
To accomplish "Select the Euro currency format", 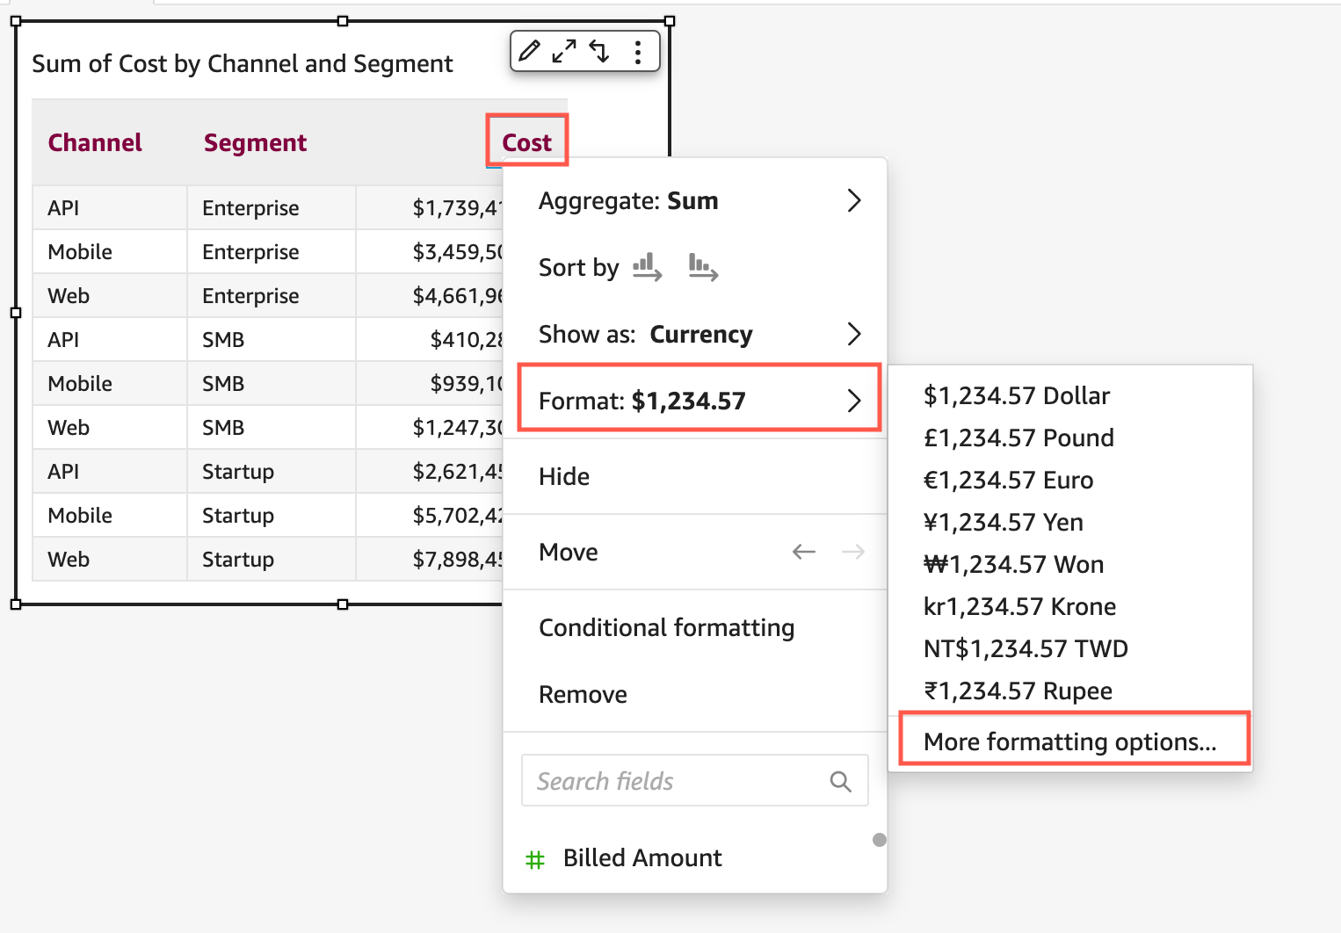I will (1009, 480).
